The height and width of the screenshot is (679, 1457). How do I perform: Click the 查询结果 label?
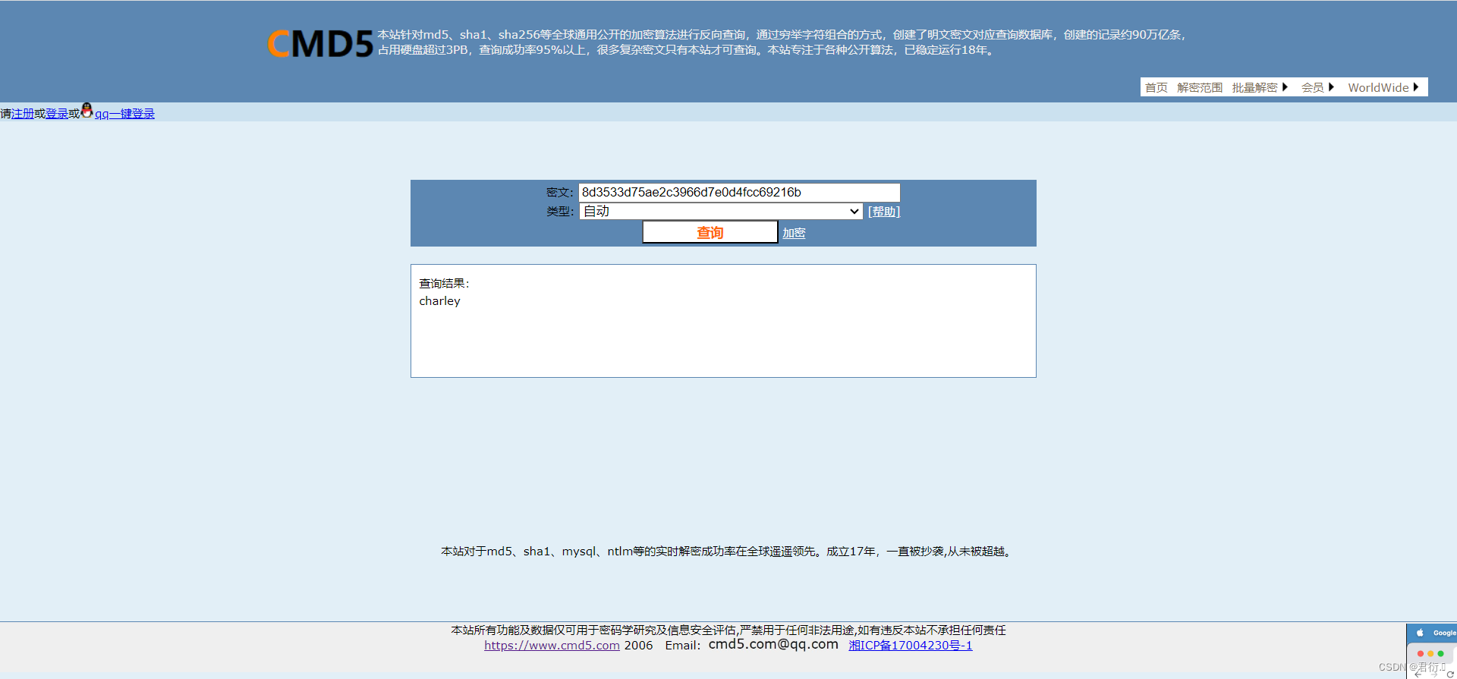point(444,284)
